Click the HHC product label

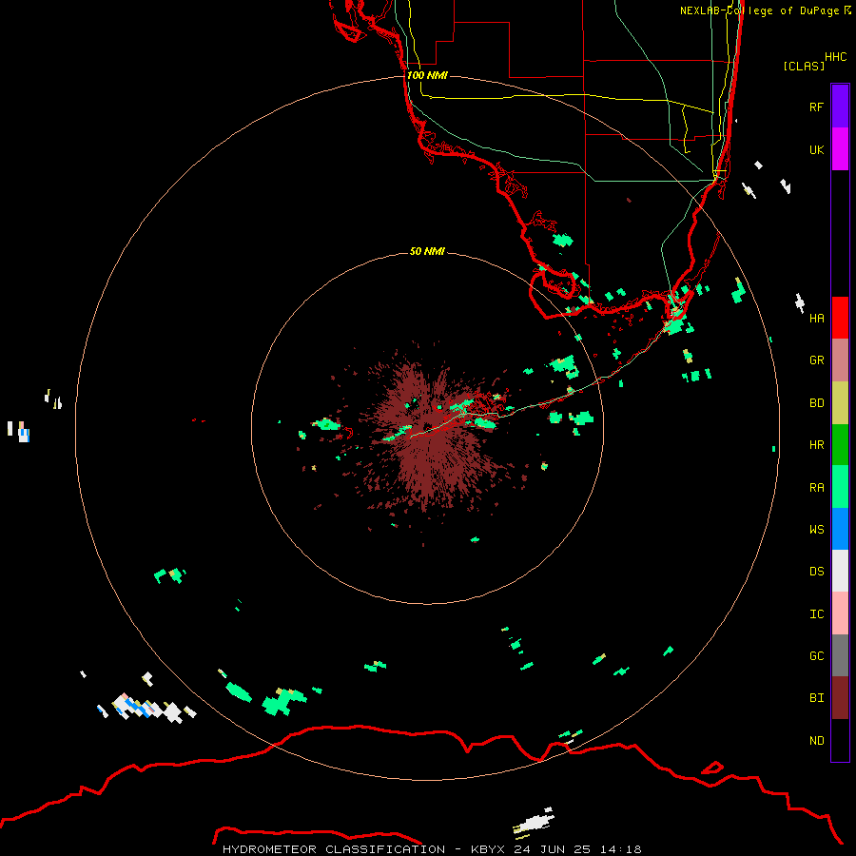tap(836, 57)
